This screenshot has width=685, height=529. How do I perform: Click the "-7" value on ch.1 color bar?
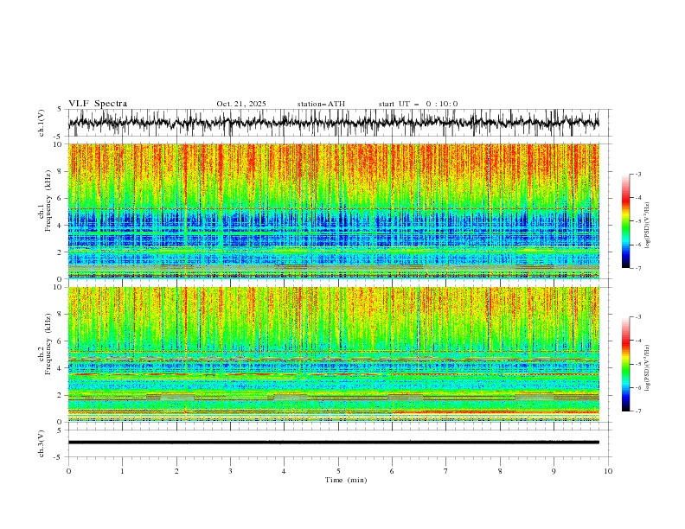pyautogui.click(x=638, y=268)
